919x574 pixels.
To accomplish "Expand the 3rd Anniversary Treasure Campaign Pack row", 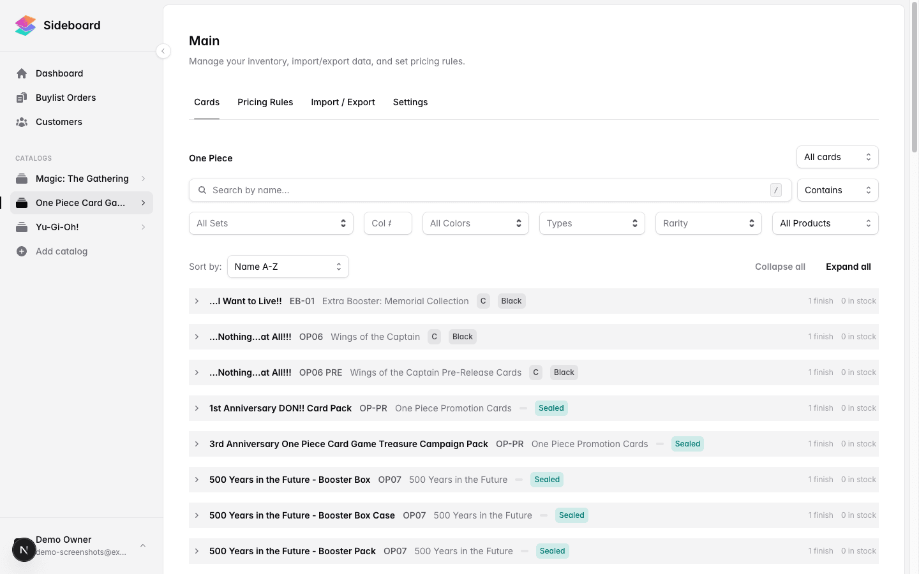I will tap(197, 444).
